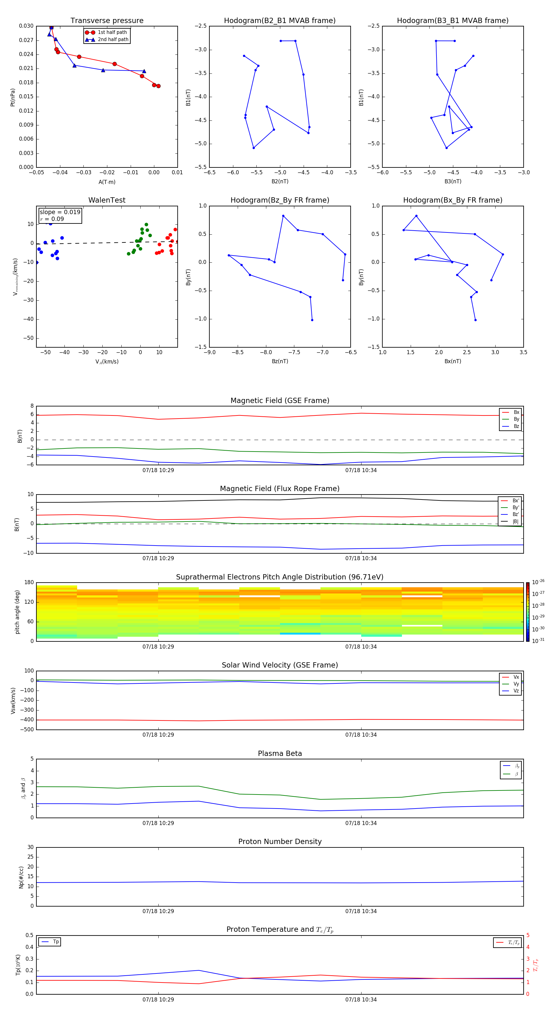Click the 'Hodogram(B3_B1 MVAB frame)' title

point(453,21)
